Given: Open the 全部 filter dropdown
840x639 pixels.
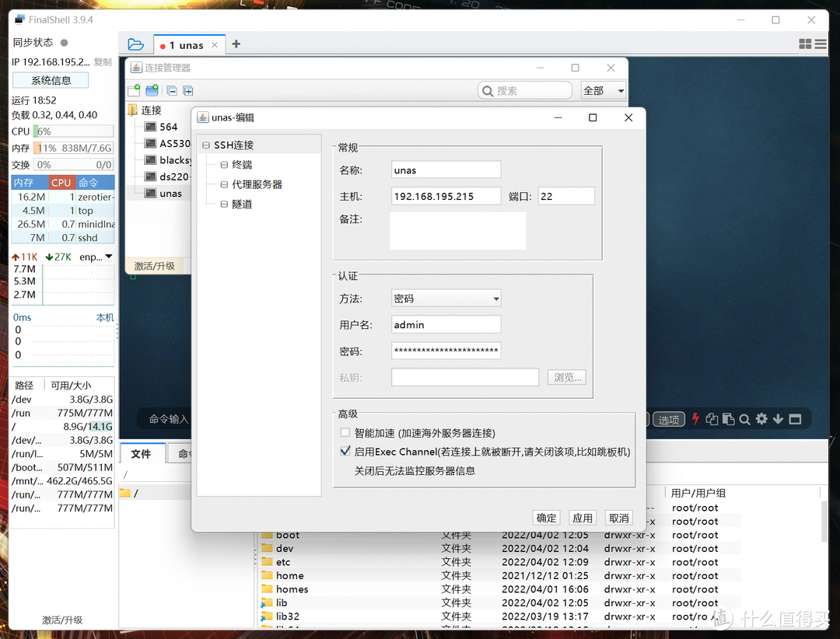Looking at the screenshot, I should coord(620,91).
